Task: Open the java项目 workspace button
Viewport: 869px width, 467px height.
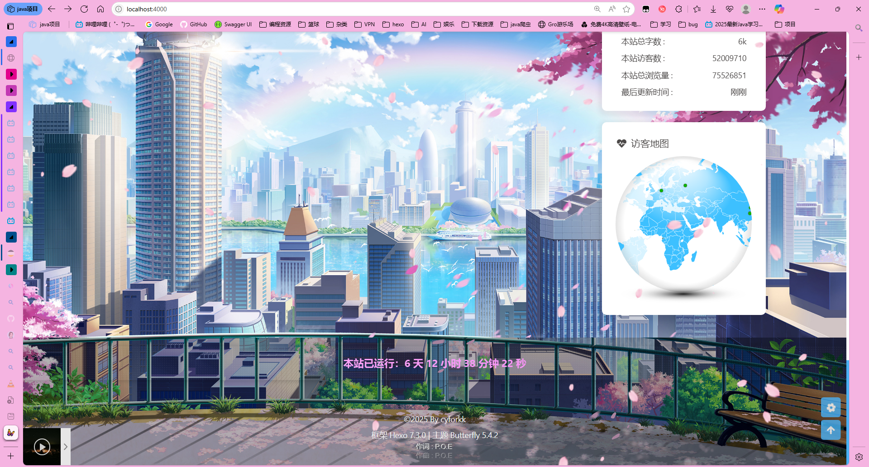Action: click(23, 9)
